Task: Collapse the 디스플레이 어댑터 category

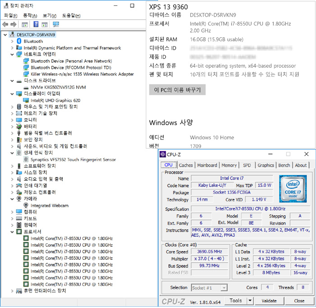Action: (12, 94)
